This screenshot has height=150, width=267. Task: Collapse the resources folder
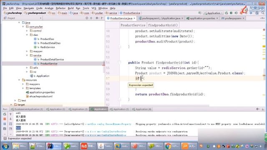pos(19,80)
